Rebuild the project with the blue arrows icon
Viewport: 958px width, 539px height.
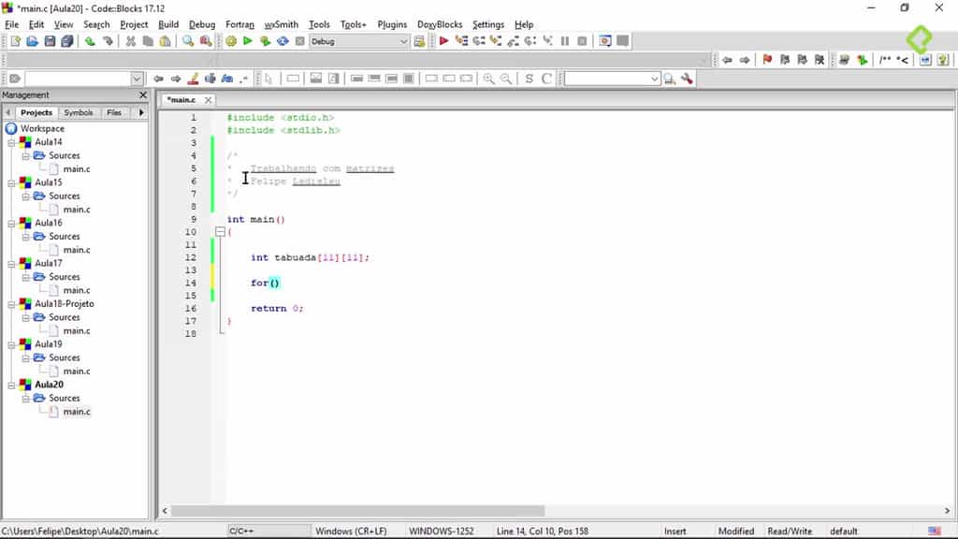(x=283, y=41)
